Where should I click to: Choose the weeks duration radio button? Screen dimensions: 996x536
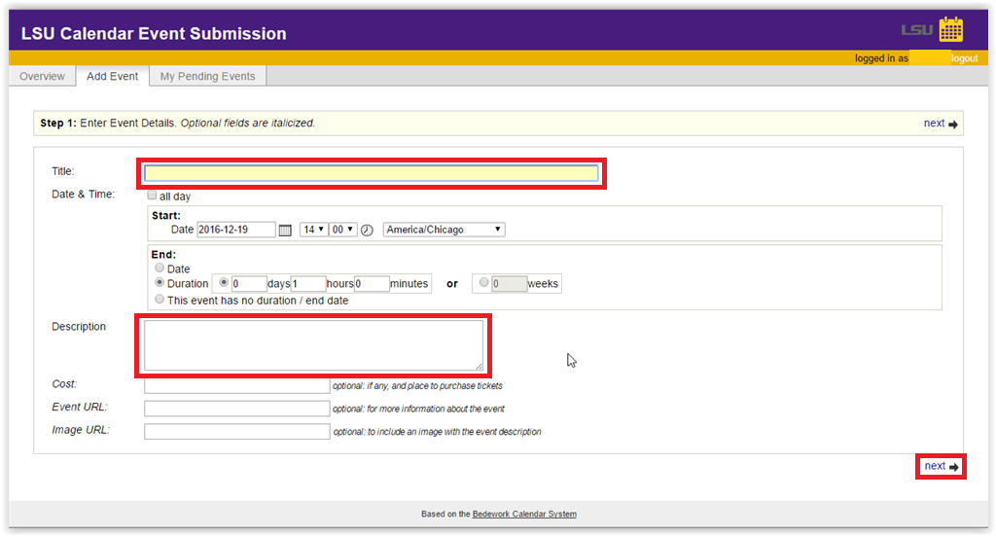click(x=484, y=283)
